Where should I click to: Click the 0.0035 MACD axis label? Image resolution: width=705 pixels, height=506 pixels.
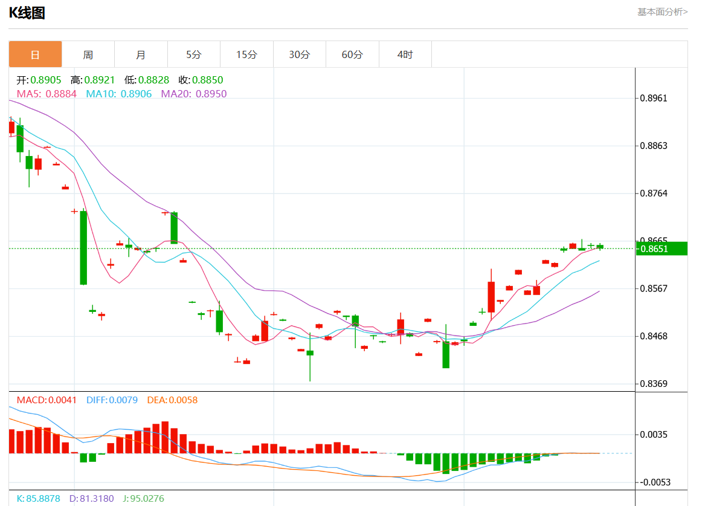(x=654, y=435)
